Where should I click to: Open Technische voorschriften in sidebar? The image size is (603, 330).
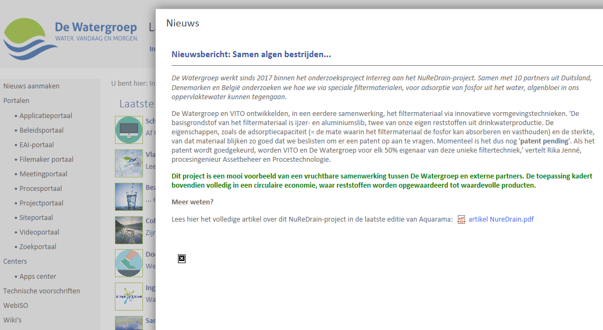pos(42,291)
